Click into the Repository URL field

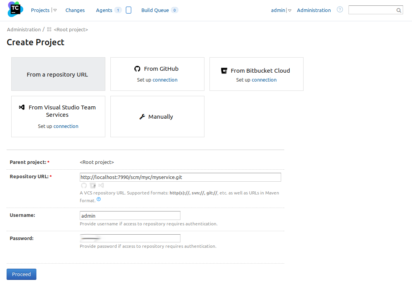(x=180, y=177)
